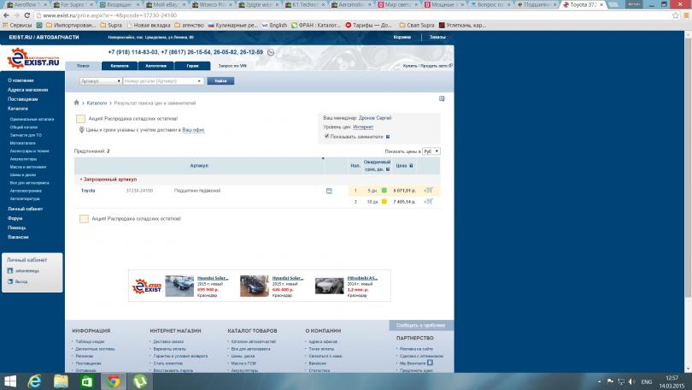Click the info icon beside price header

coord(411,166)
